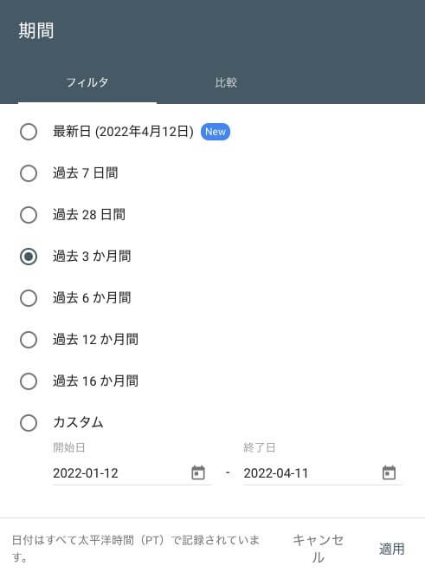Switch to the フィルタ tab

[87, 82]
